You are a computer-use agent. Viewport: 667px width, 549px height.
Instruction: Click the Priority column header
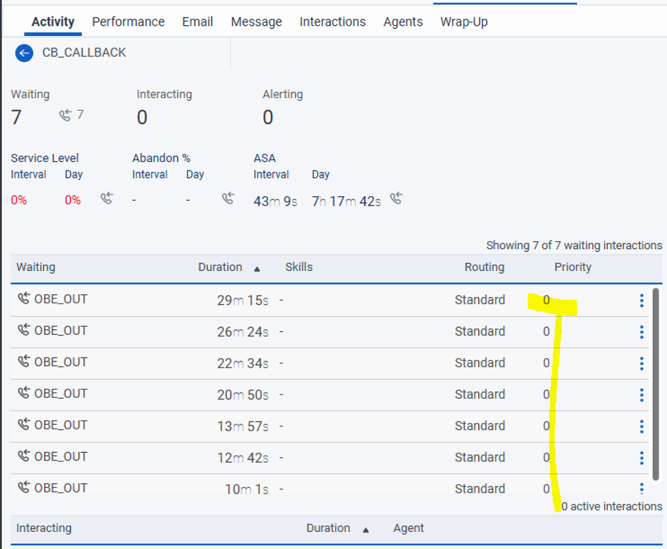[573, 267]
